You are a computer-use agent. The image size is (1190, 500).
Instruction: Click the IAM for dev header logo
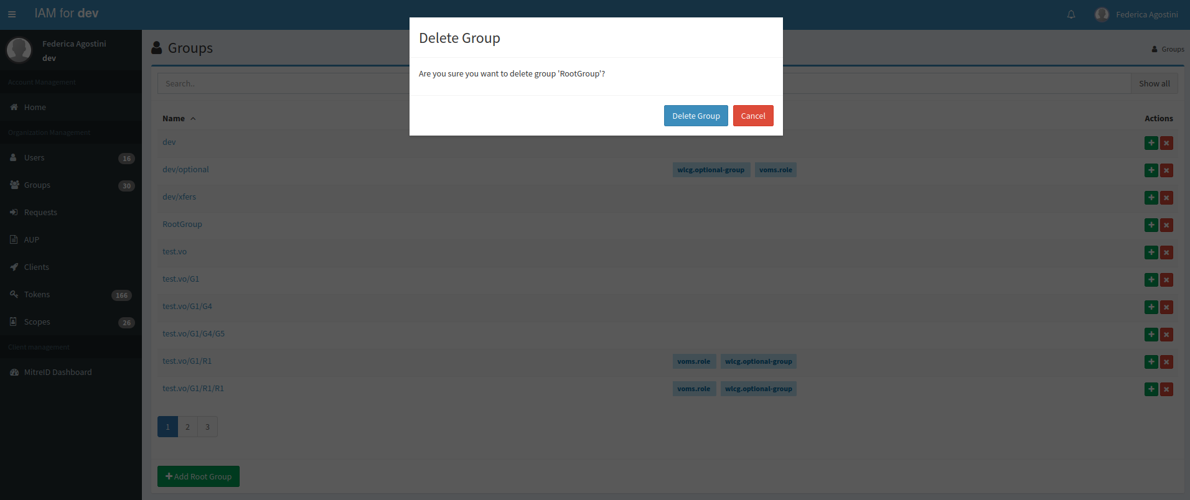click(x=67, y=14)
